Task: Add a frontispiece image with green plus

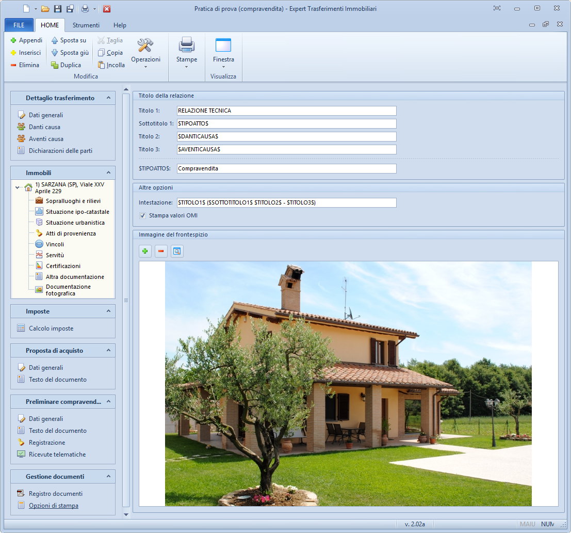Action: click(x=145, y=252)
